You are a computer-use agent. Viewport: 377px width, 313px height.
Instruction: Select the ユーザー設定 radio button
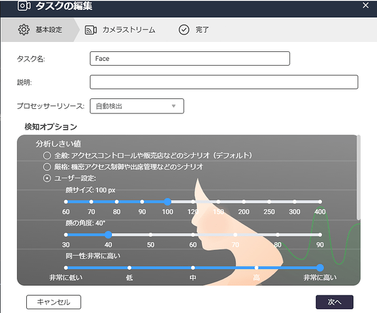(47, 178)
